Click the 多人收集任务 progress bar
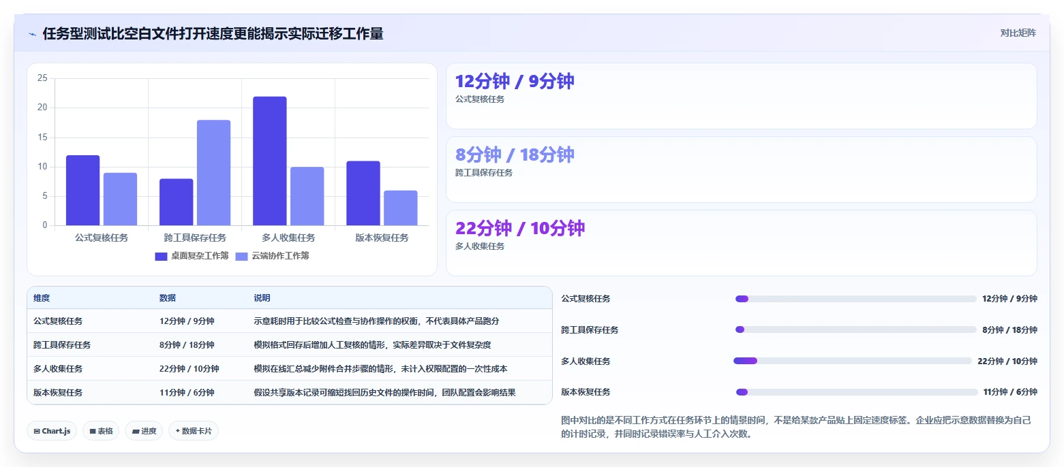This screenshot has height=467, width=1064. click(x=853, y=361)
